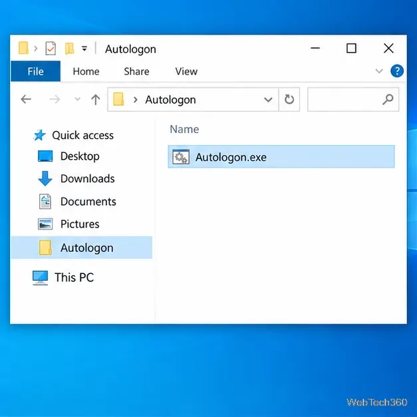
Task: Click the Autologon.exe gear icon
Action: [x=181, y=157]
